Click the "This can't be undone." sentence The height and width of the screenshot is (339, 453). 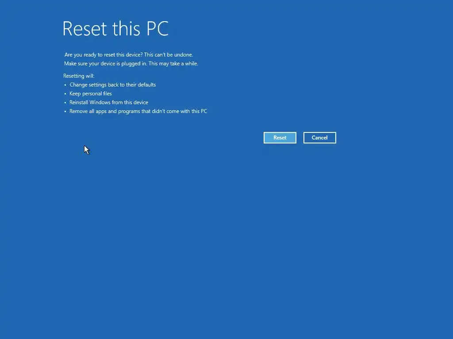click(x=169, y=54)
